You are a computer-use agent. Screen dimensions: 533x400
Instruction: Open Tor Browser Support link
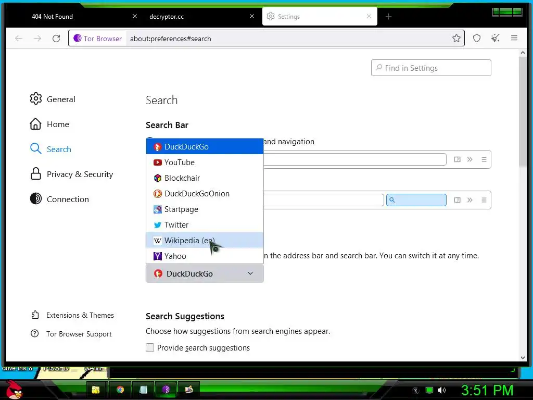tap(71, 334)
